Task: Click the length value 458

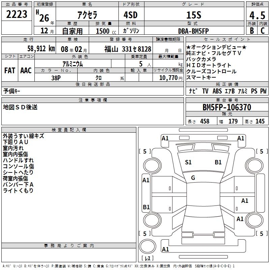Action: (205, 122)
